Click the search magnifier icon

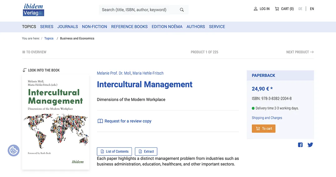pos(182,10)
